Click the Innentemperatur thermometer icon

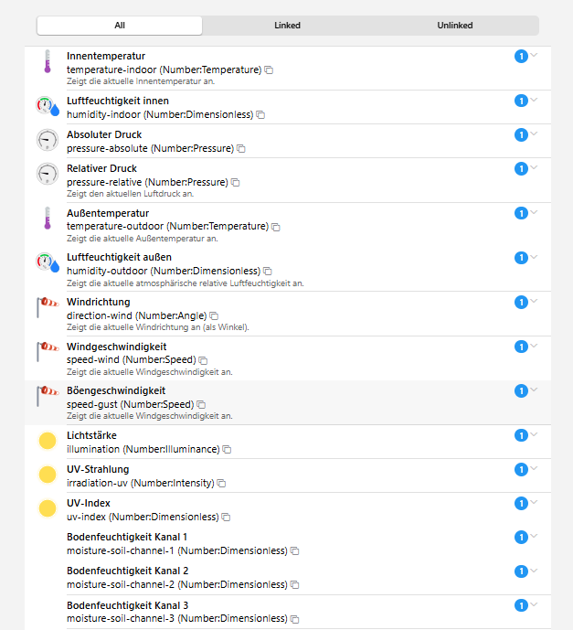[x=47, y=61]
